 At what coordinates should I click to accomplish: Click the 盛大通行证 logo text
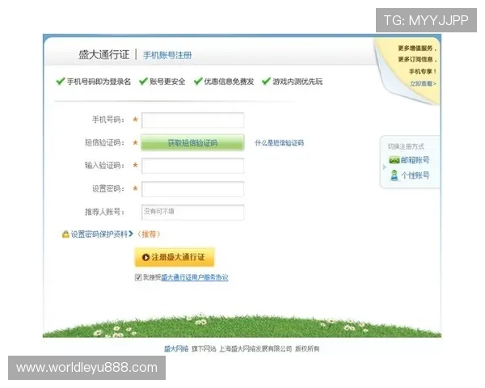coord(104,55)
